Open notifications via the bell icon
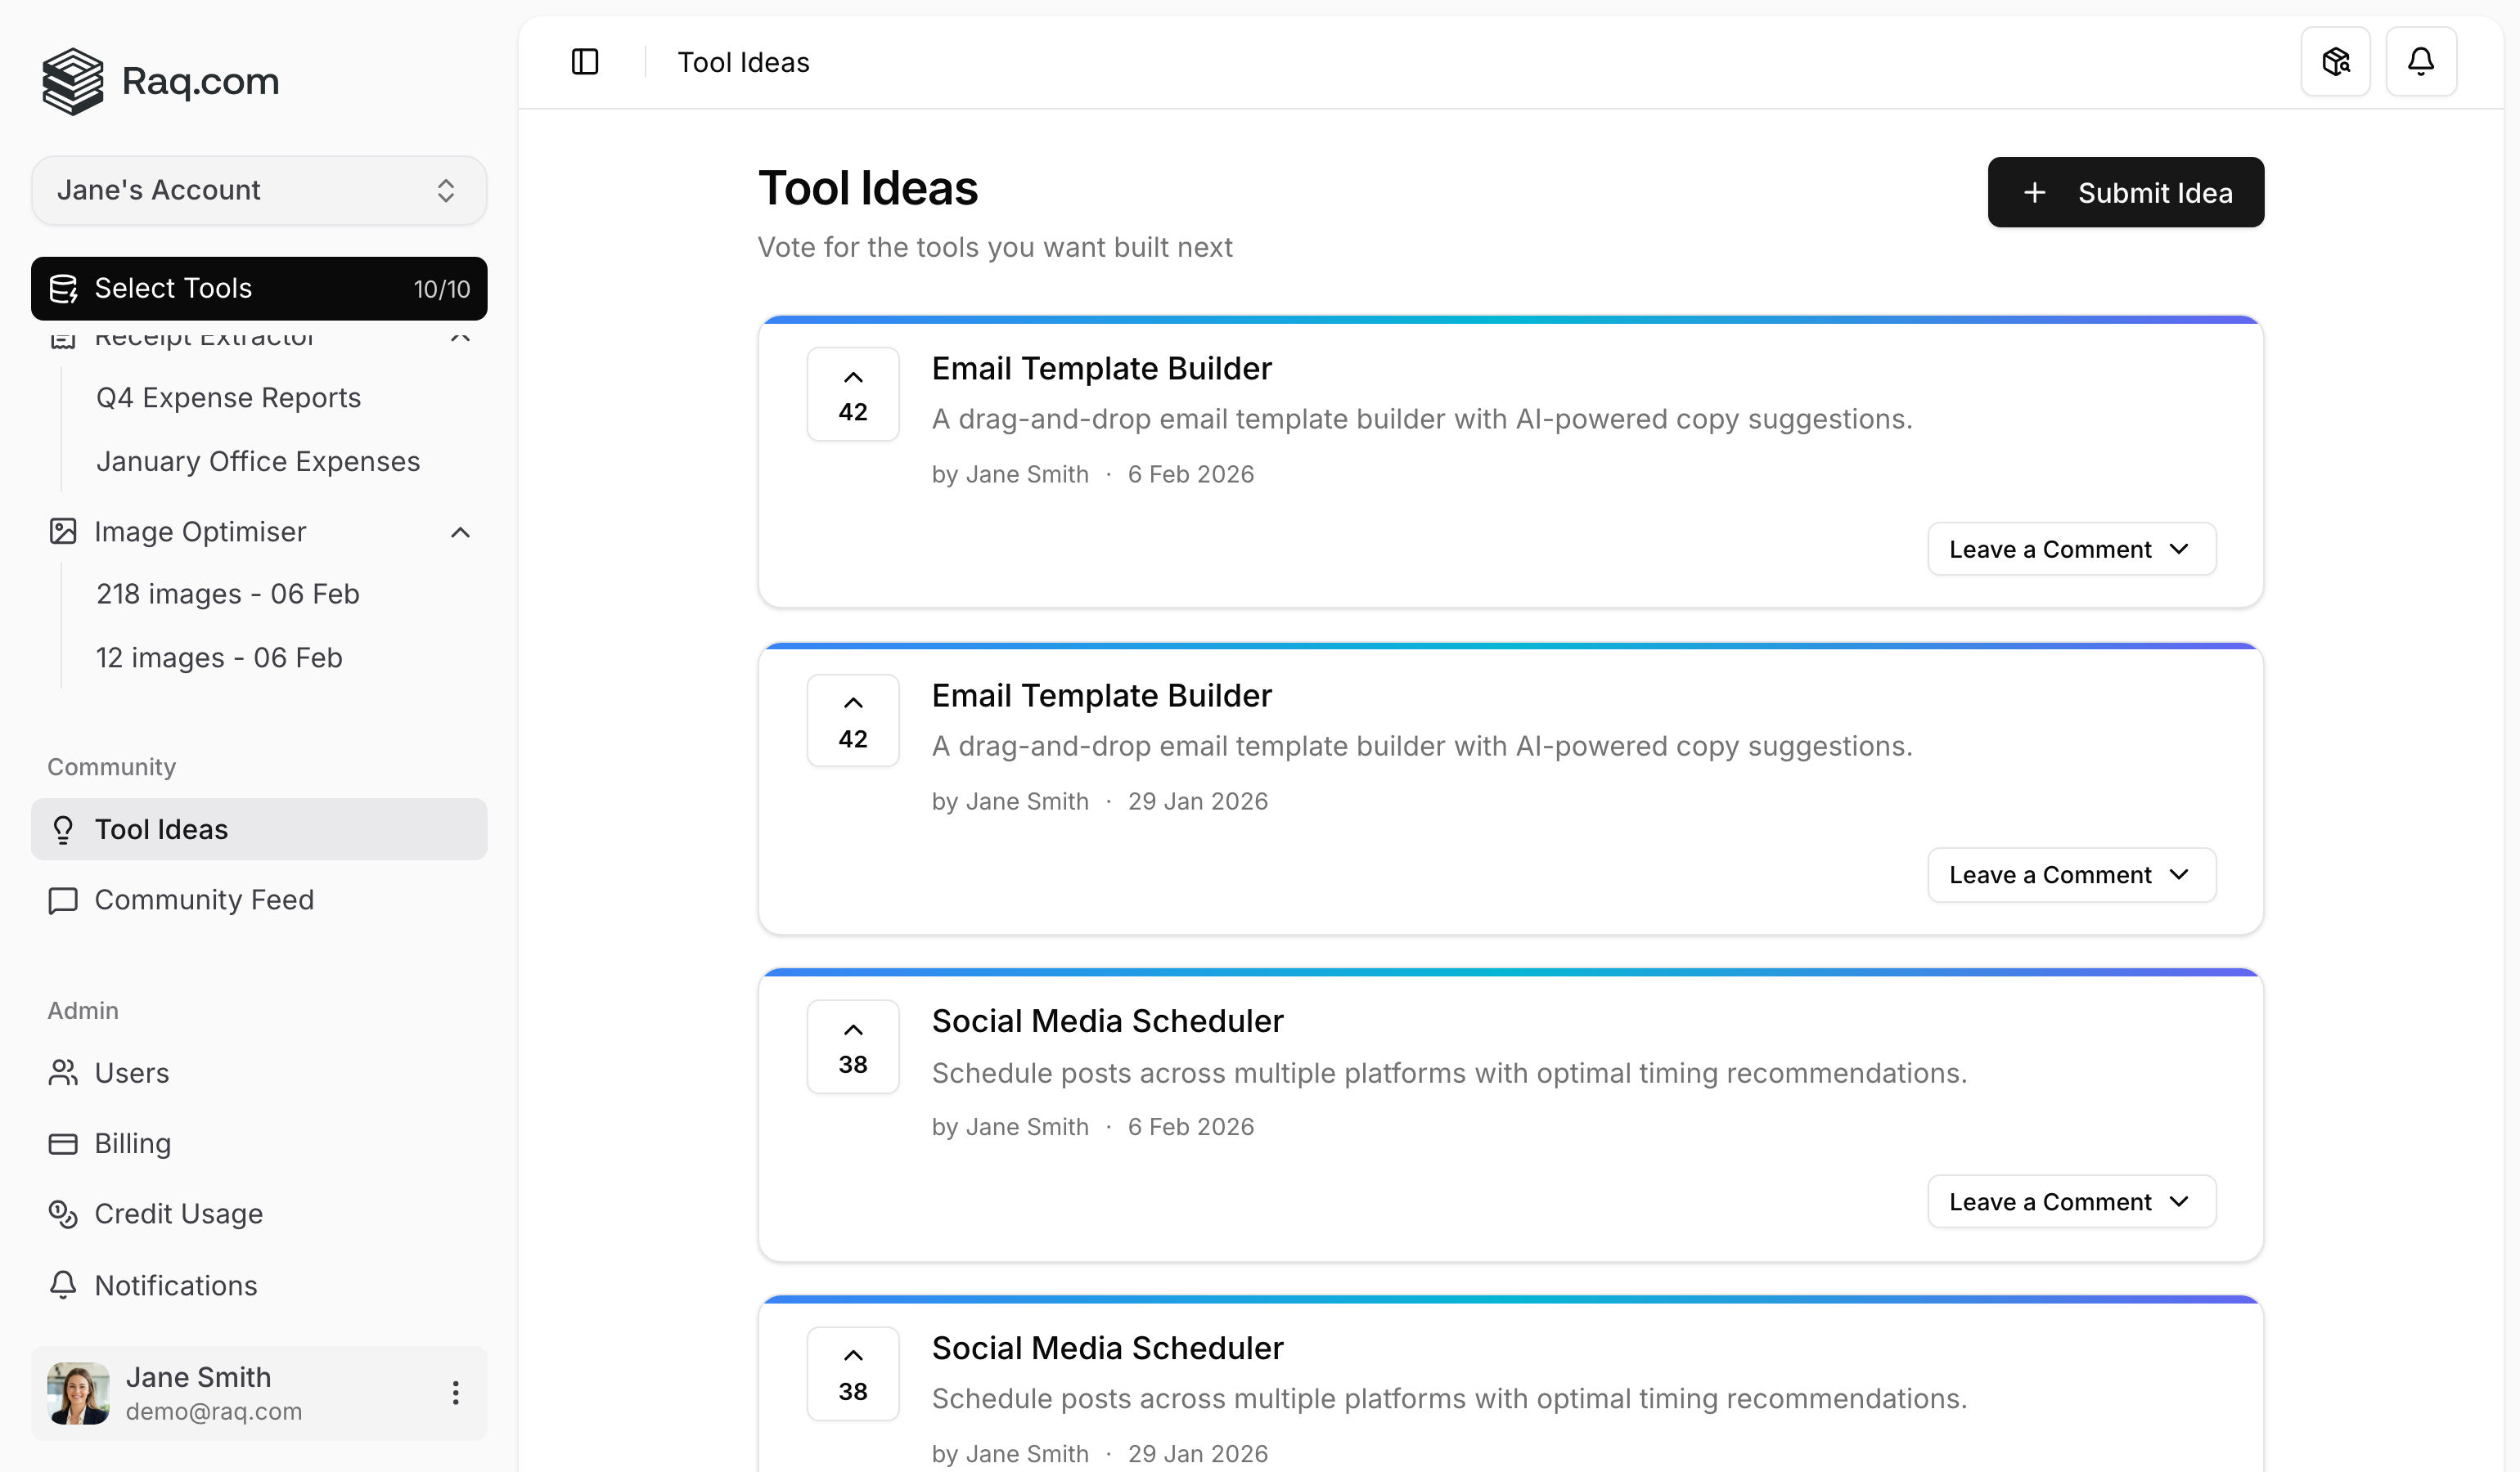2520x1472 pixels. pos(2421,61)
